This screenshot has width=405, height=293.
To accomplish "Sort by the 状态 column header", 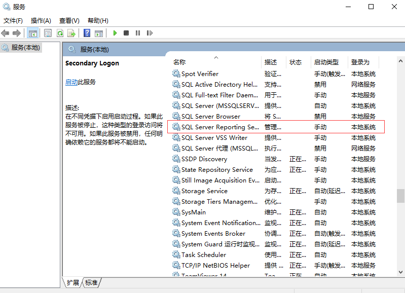I will coord(299,62).
